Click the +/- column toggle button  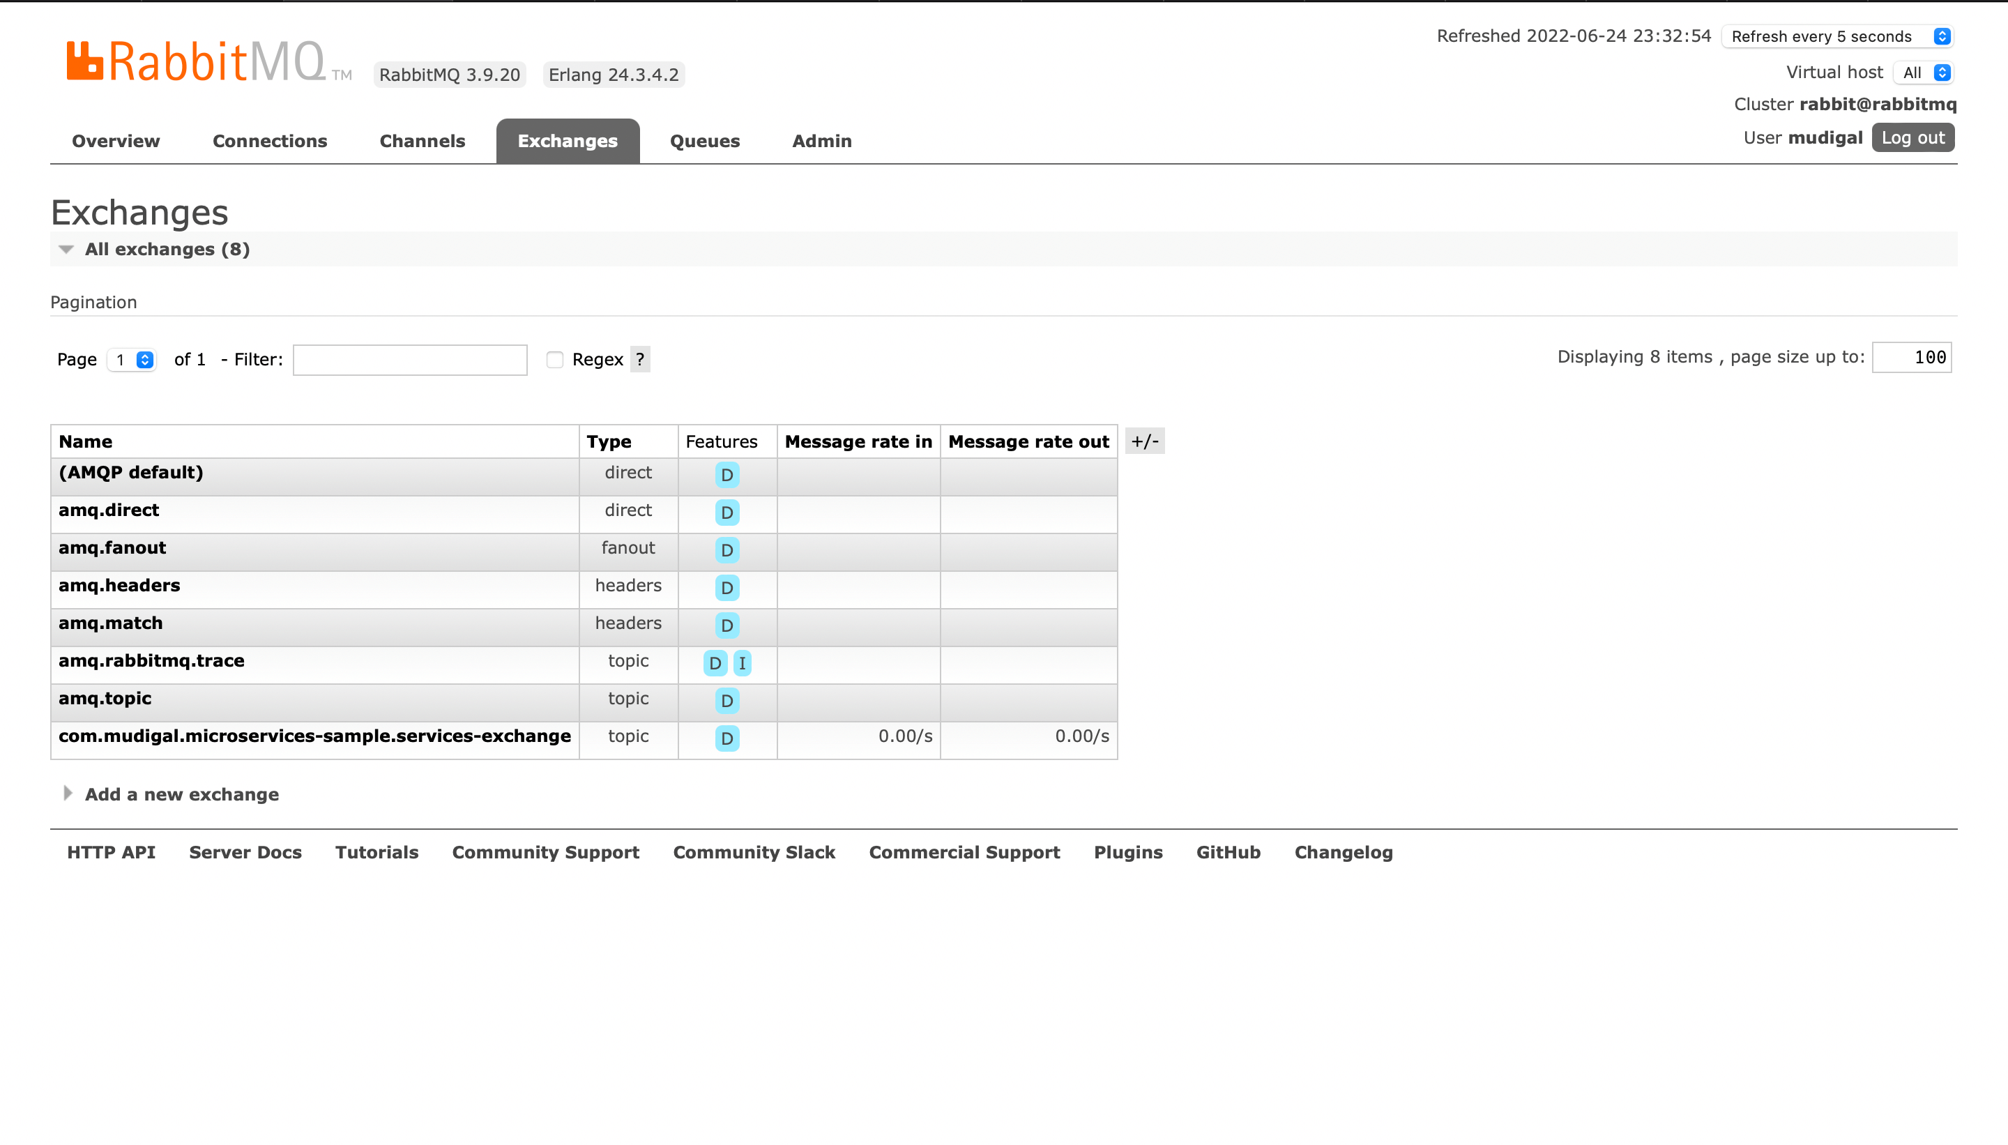[1145, 441]
